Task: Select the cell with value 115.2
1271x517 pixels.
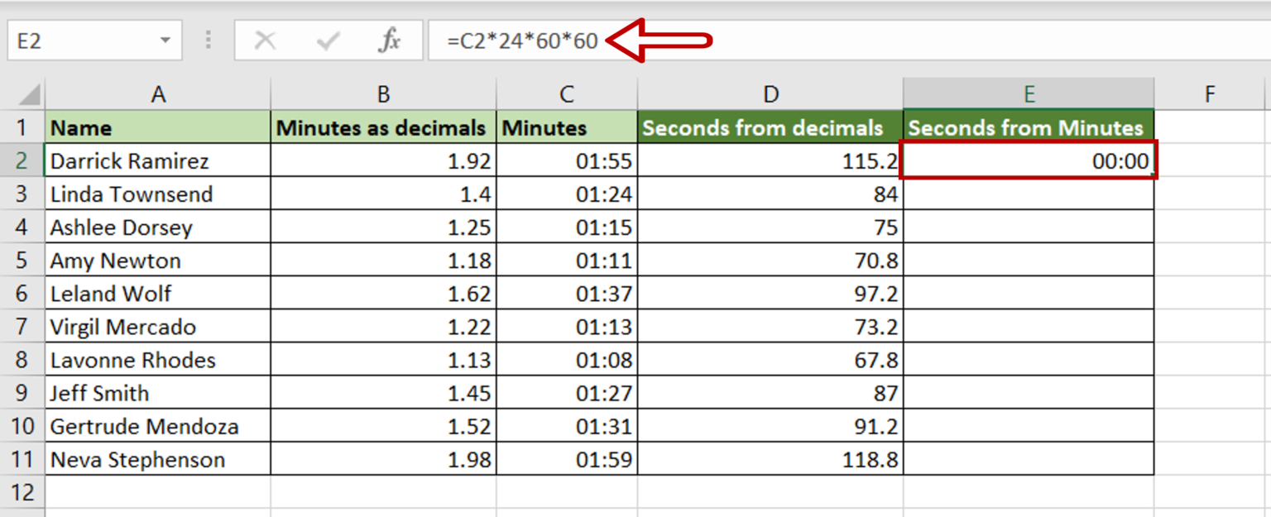Action: coord(770,160)
